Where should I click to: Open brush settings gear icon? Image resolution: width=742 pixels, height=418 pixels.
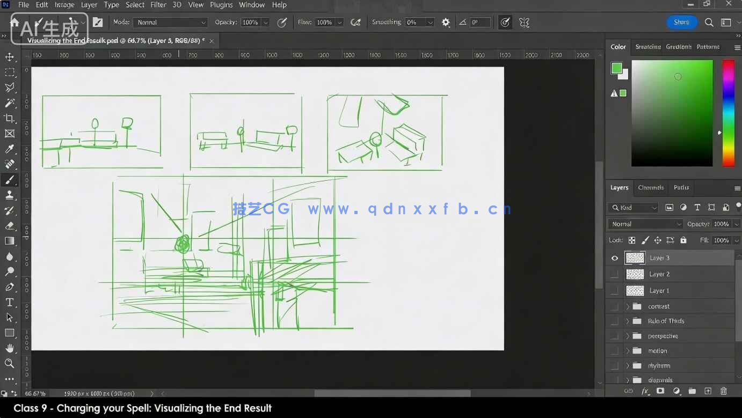tap(446, 23)
